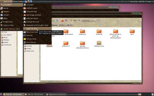Open the Icon View dropdown
The width and height of the screenshot is (154, 96).
tap(89, 20)
